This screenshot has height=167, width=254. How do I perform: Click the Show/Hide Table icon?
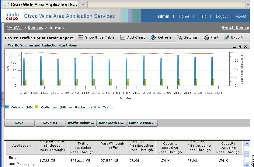81,38
